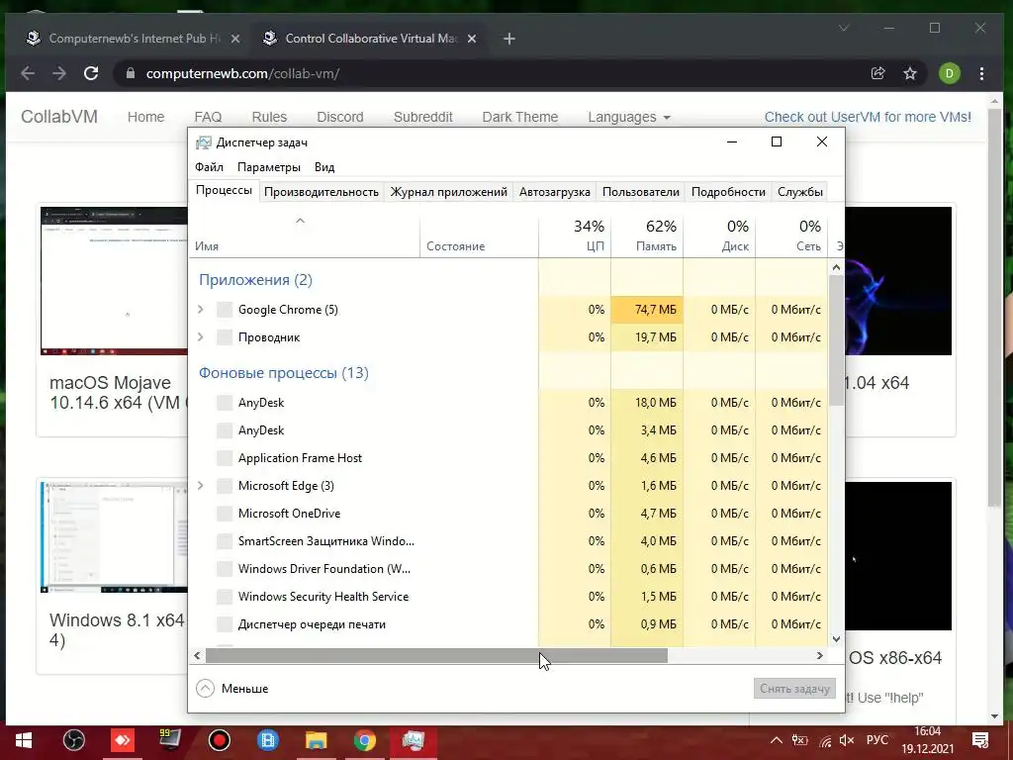Switch to the Службы tab

pyautogui.click(x=799, y=192)
